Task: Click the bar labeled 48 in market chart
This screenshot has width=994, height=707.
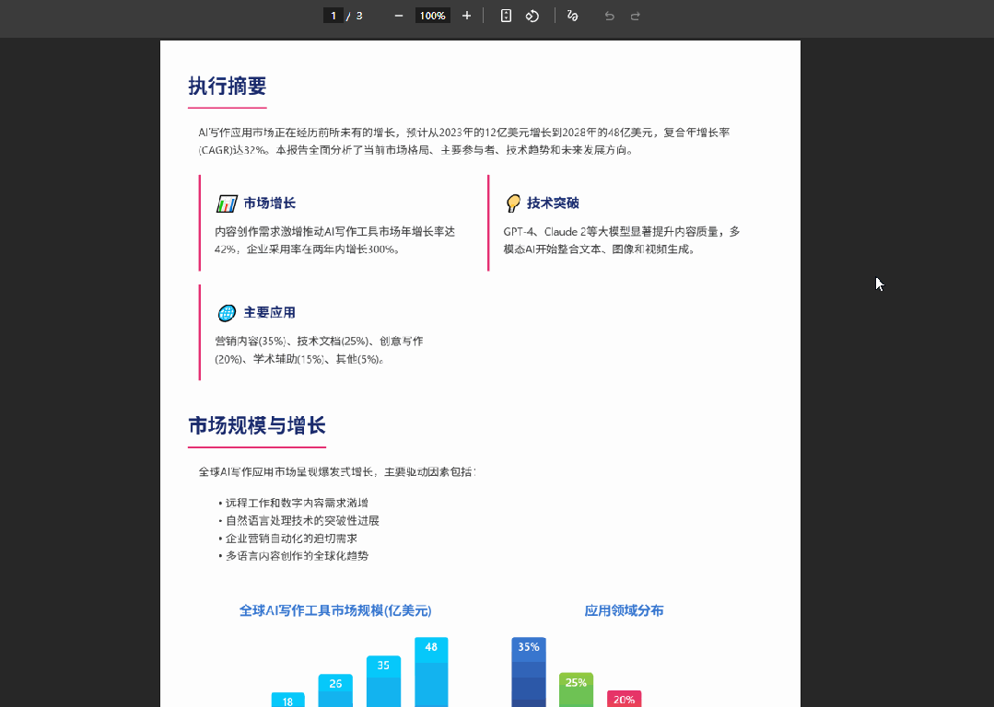Action: (x=431, y=672)
